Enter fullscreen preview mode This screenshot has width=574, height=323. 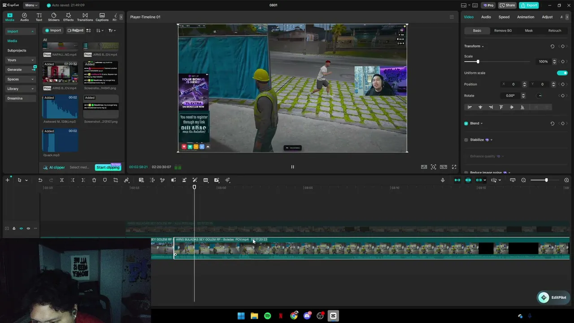(454, 167)
